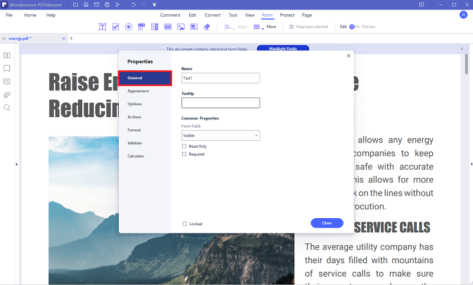This screenshot has height=285, width=473.
Task: Click the Close button in Properties dialog
Action: (327, 223)
